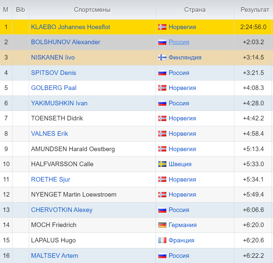Open Финляндия country link
Viewport: 273px width, 263px height.
tap(185, 57)
